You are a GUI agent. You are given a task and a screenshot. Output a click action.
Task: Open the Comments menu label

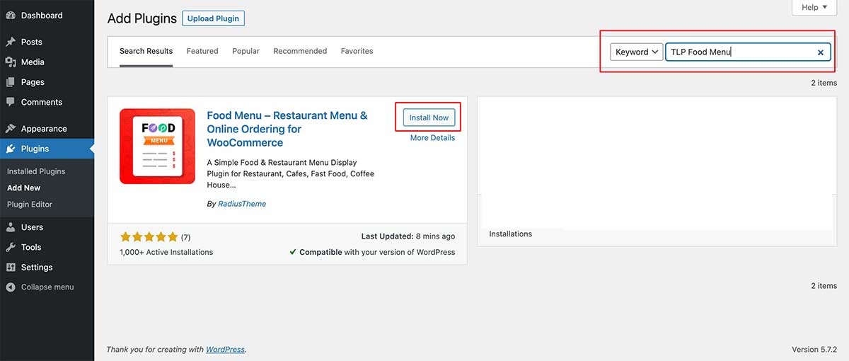click(x=42, y=102)
